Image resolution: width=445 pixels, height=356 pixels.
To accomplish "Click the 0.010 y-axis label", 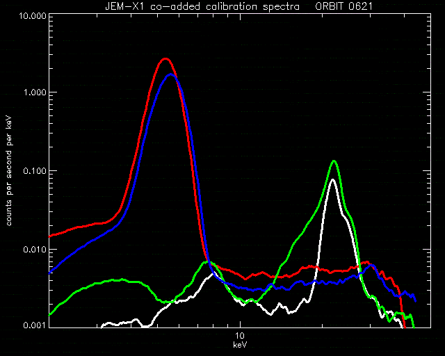I will click(x=34, y=250).
